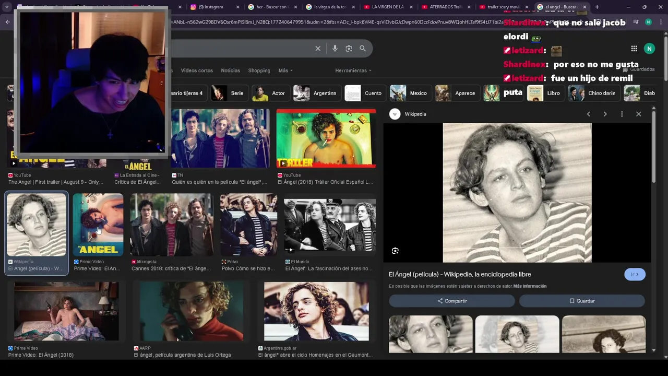
Task: Select the Videos cortos filter
Action: pyautogui.click(x=197, y=70)
